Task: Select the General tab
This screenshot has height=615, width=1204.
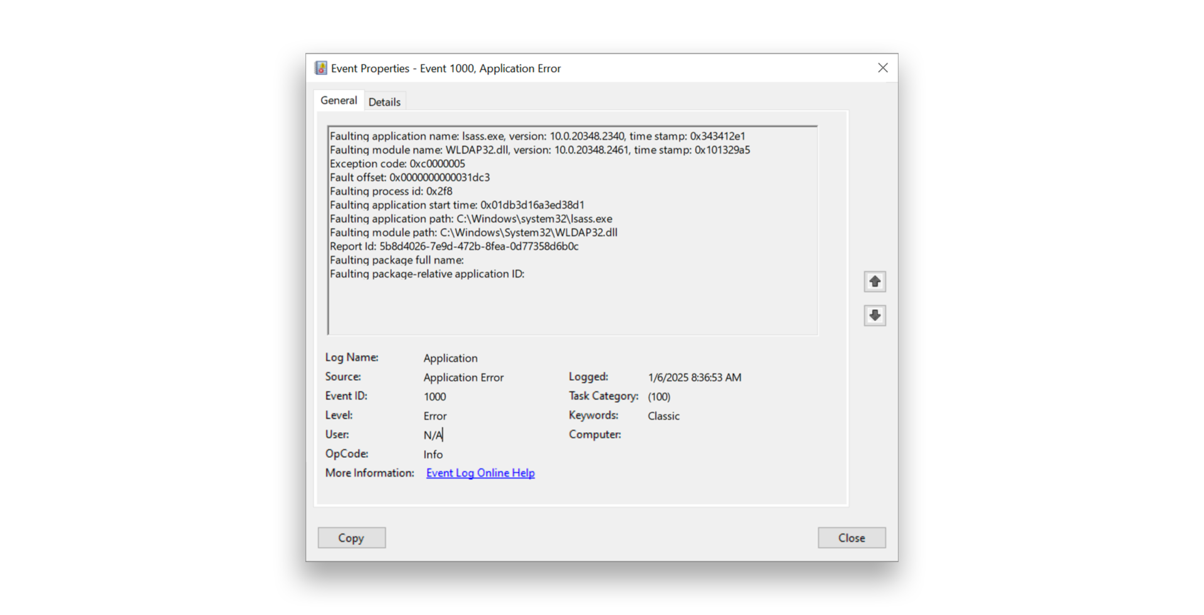Action: [339, 100]
